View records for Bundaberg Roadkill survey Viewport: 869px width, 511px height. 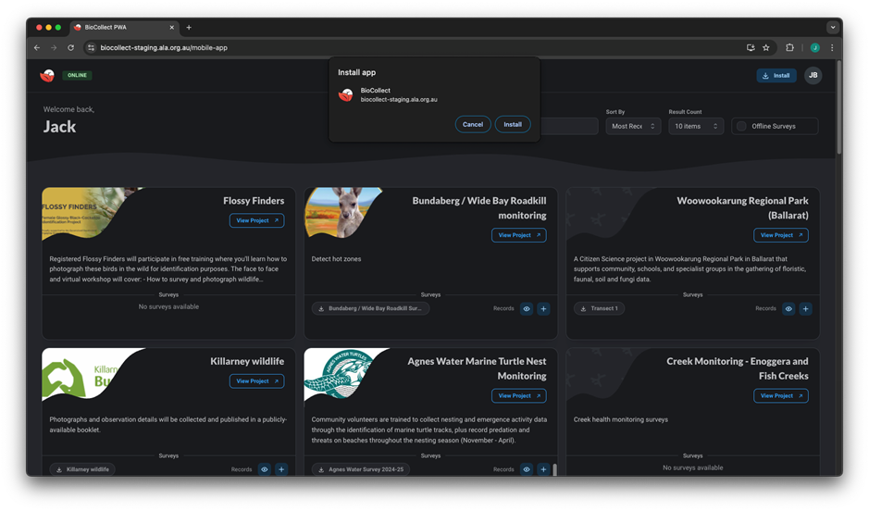(527, 308)
